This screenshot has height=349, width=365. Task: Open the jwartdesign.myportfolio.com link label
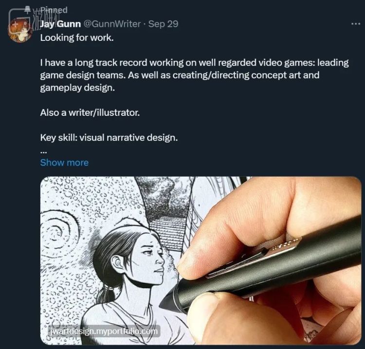pyautogui.click(x=104, y=331)
